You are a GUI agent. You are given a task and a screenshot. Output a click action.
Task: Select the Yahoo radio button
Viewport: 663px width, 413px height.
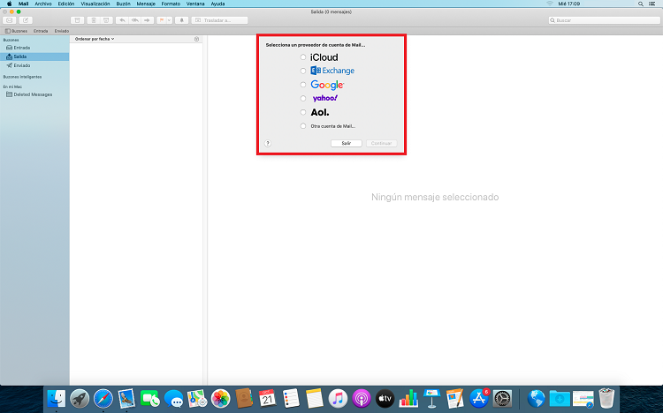(302, 98)
